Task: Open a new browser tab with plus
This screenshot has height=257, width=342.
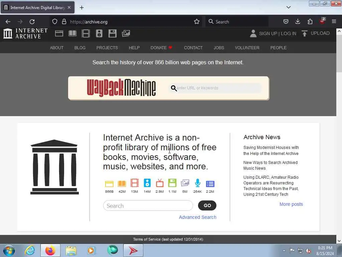Action: click(81, 8)
